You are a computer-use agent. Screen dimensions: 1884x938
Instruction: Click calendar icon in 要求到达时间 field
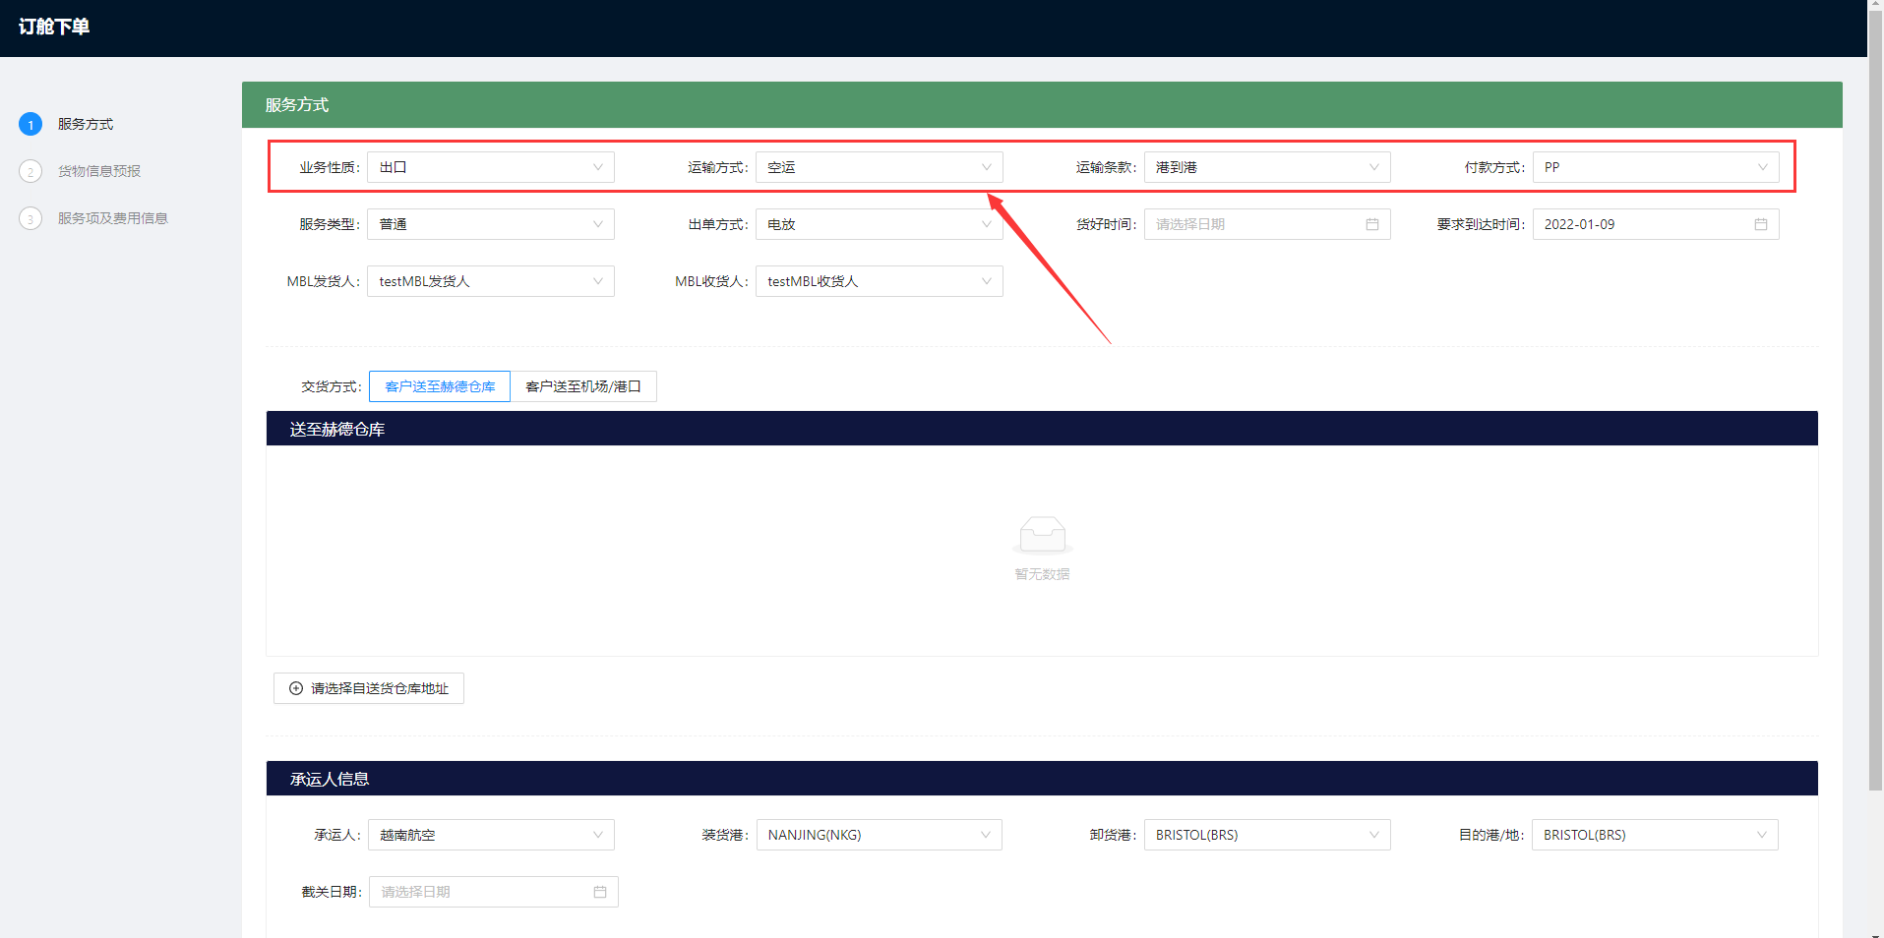point(1760,224)
